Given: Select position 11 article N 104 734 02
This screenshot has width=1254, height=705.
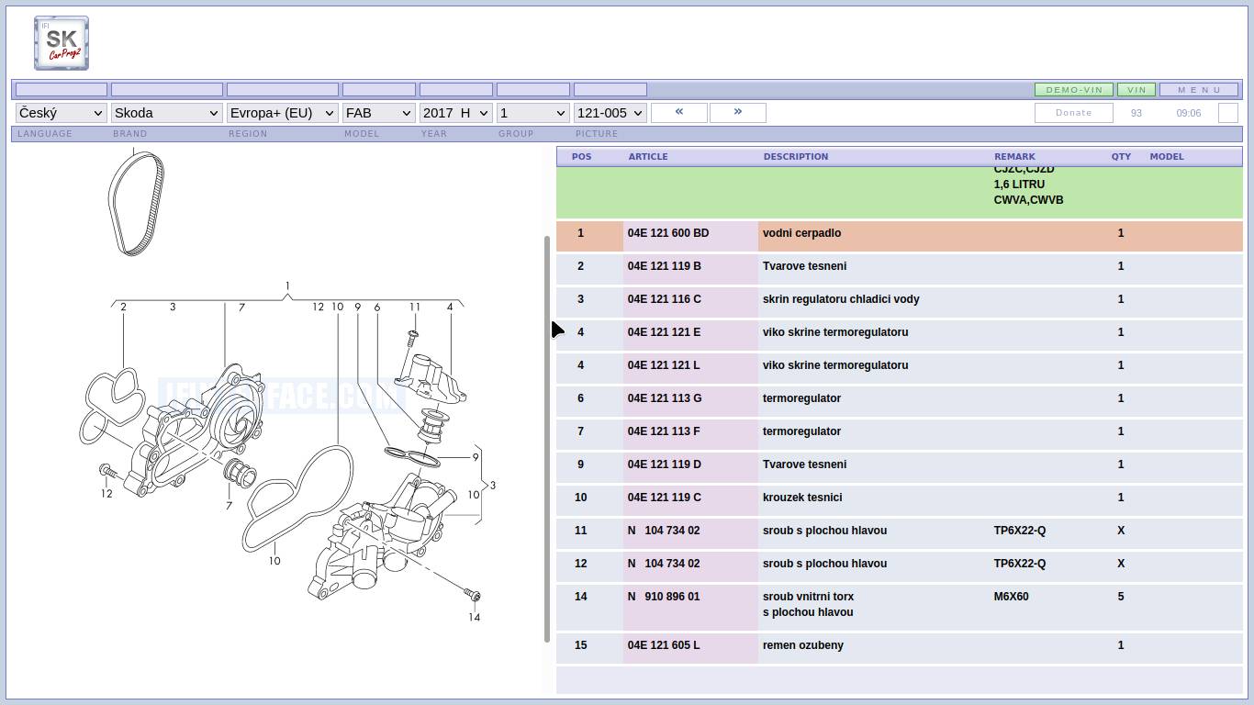Looking at the screenshot, I should [x=664, y=531].
